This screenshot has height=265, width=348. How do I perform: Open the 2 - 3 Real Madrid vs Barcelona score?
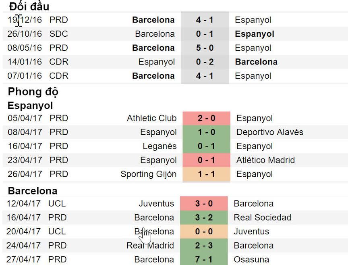point(204,245)
